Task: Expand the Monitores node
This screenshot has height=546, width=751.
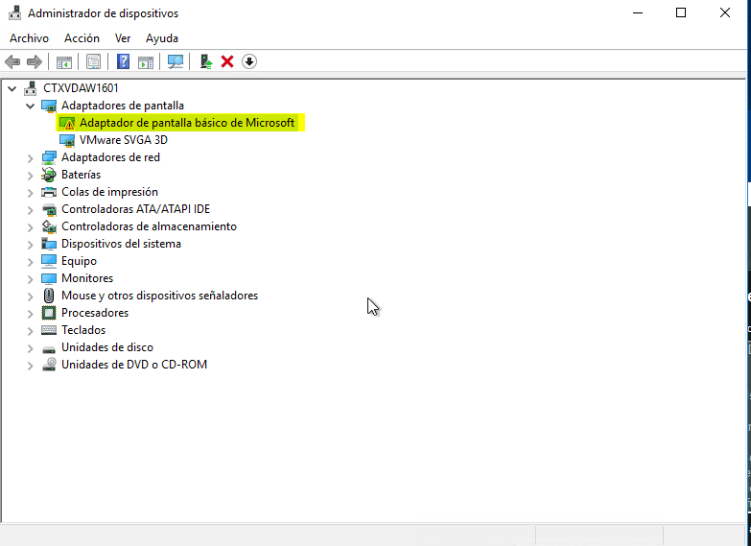Action: [x=30, y=279]
